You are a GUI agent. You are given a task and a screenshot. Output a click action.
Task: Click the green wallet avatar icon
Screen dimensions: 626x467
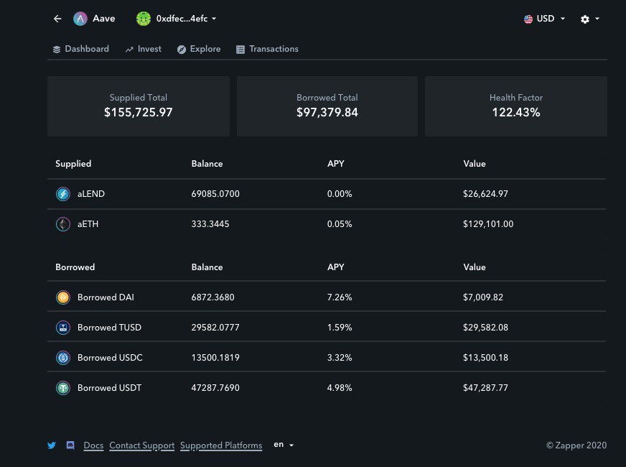tap(144, 19)
